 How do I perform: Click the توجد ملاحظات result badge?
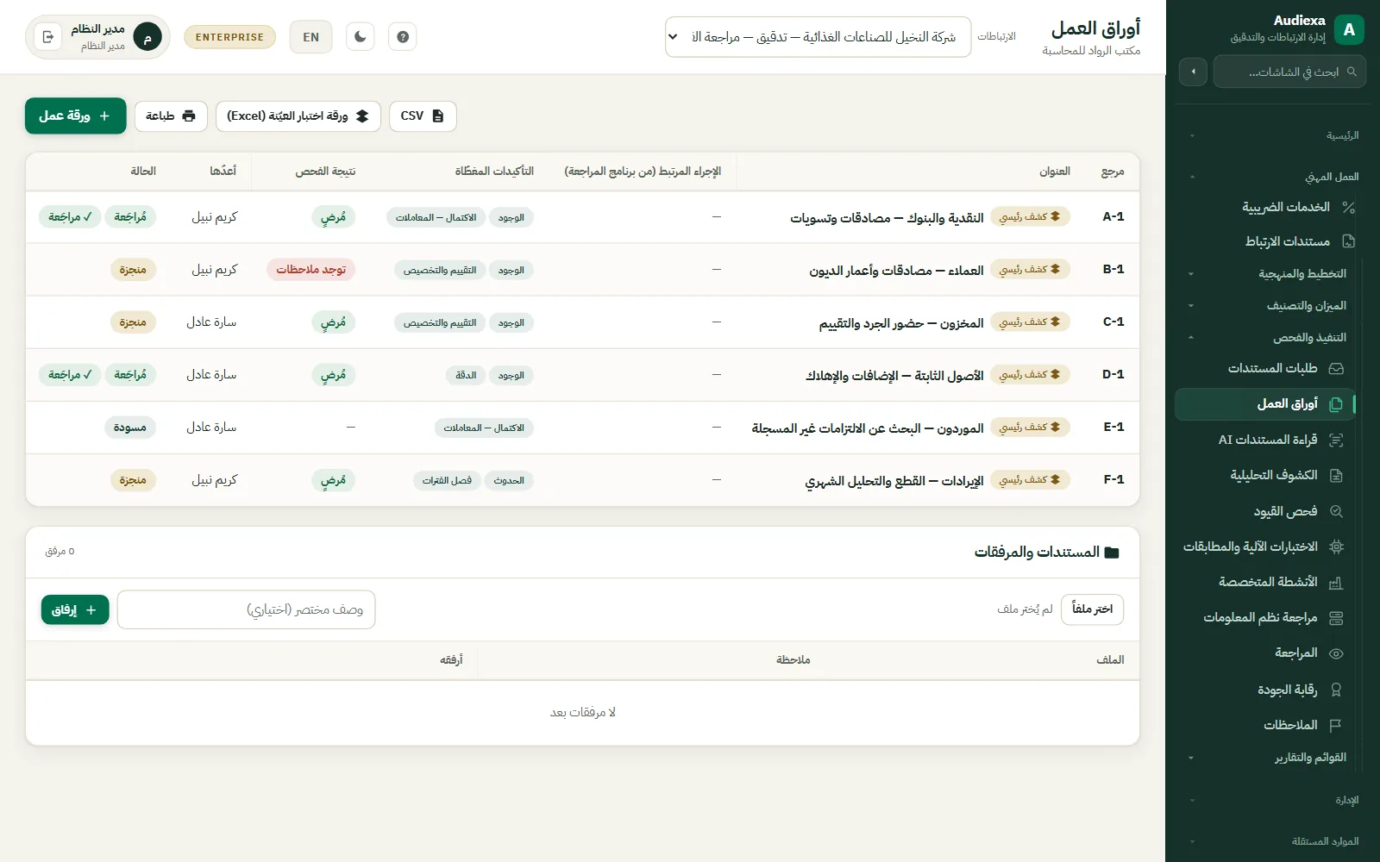310,270
